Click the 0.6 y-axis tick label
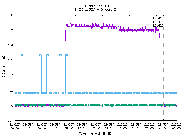The height and width of the screenshot is (136, 182). pyautogui.click(x=10, y=15)
